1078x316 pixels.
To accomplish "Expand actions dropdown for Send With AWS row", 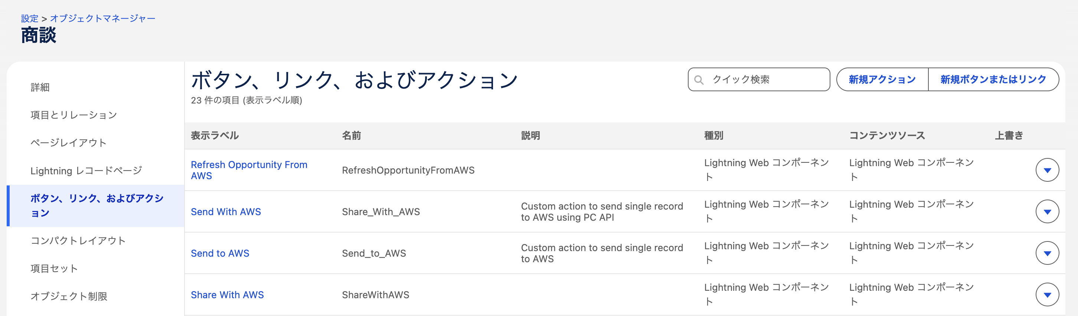I will [x=1046, y=211].
